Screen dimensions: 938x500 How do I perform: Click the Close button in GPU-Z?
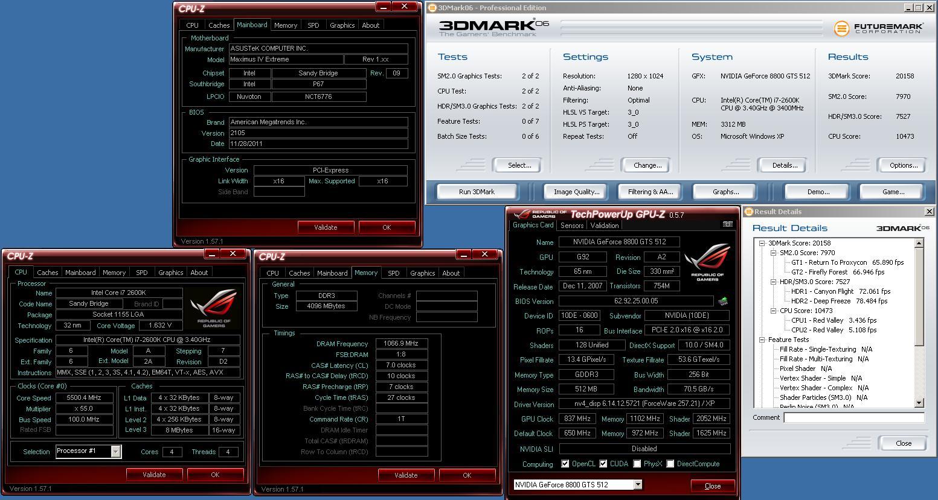(x=713, y=486)
